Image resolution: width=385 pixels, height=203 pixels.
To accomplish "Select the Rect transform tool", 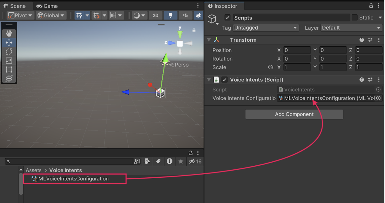I will coord(9,69).
